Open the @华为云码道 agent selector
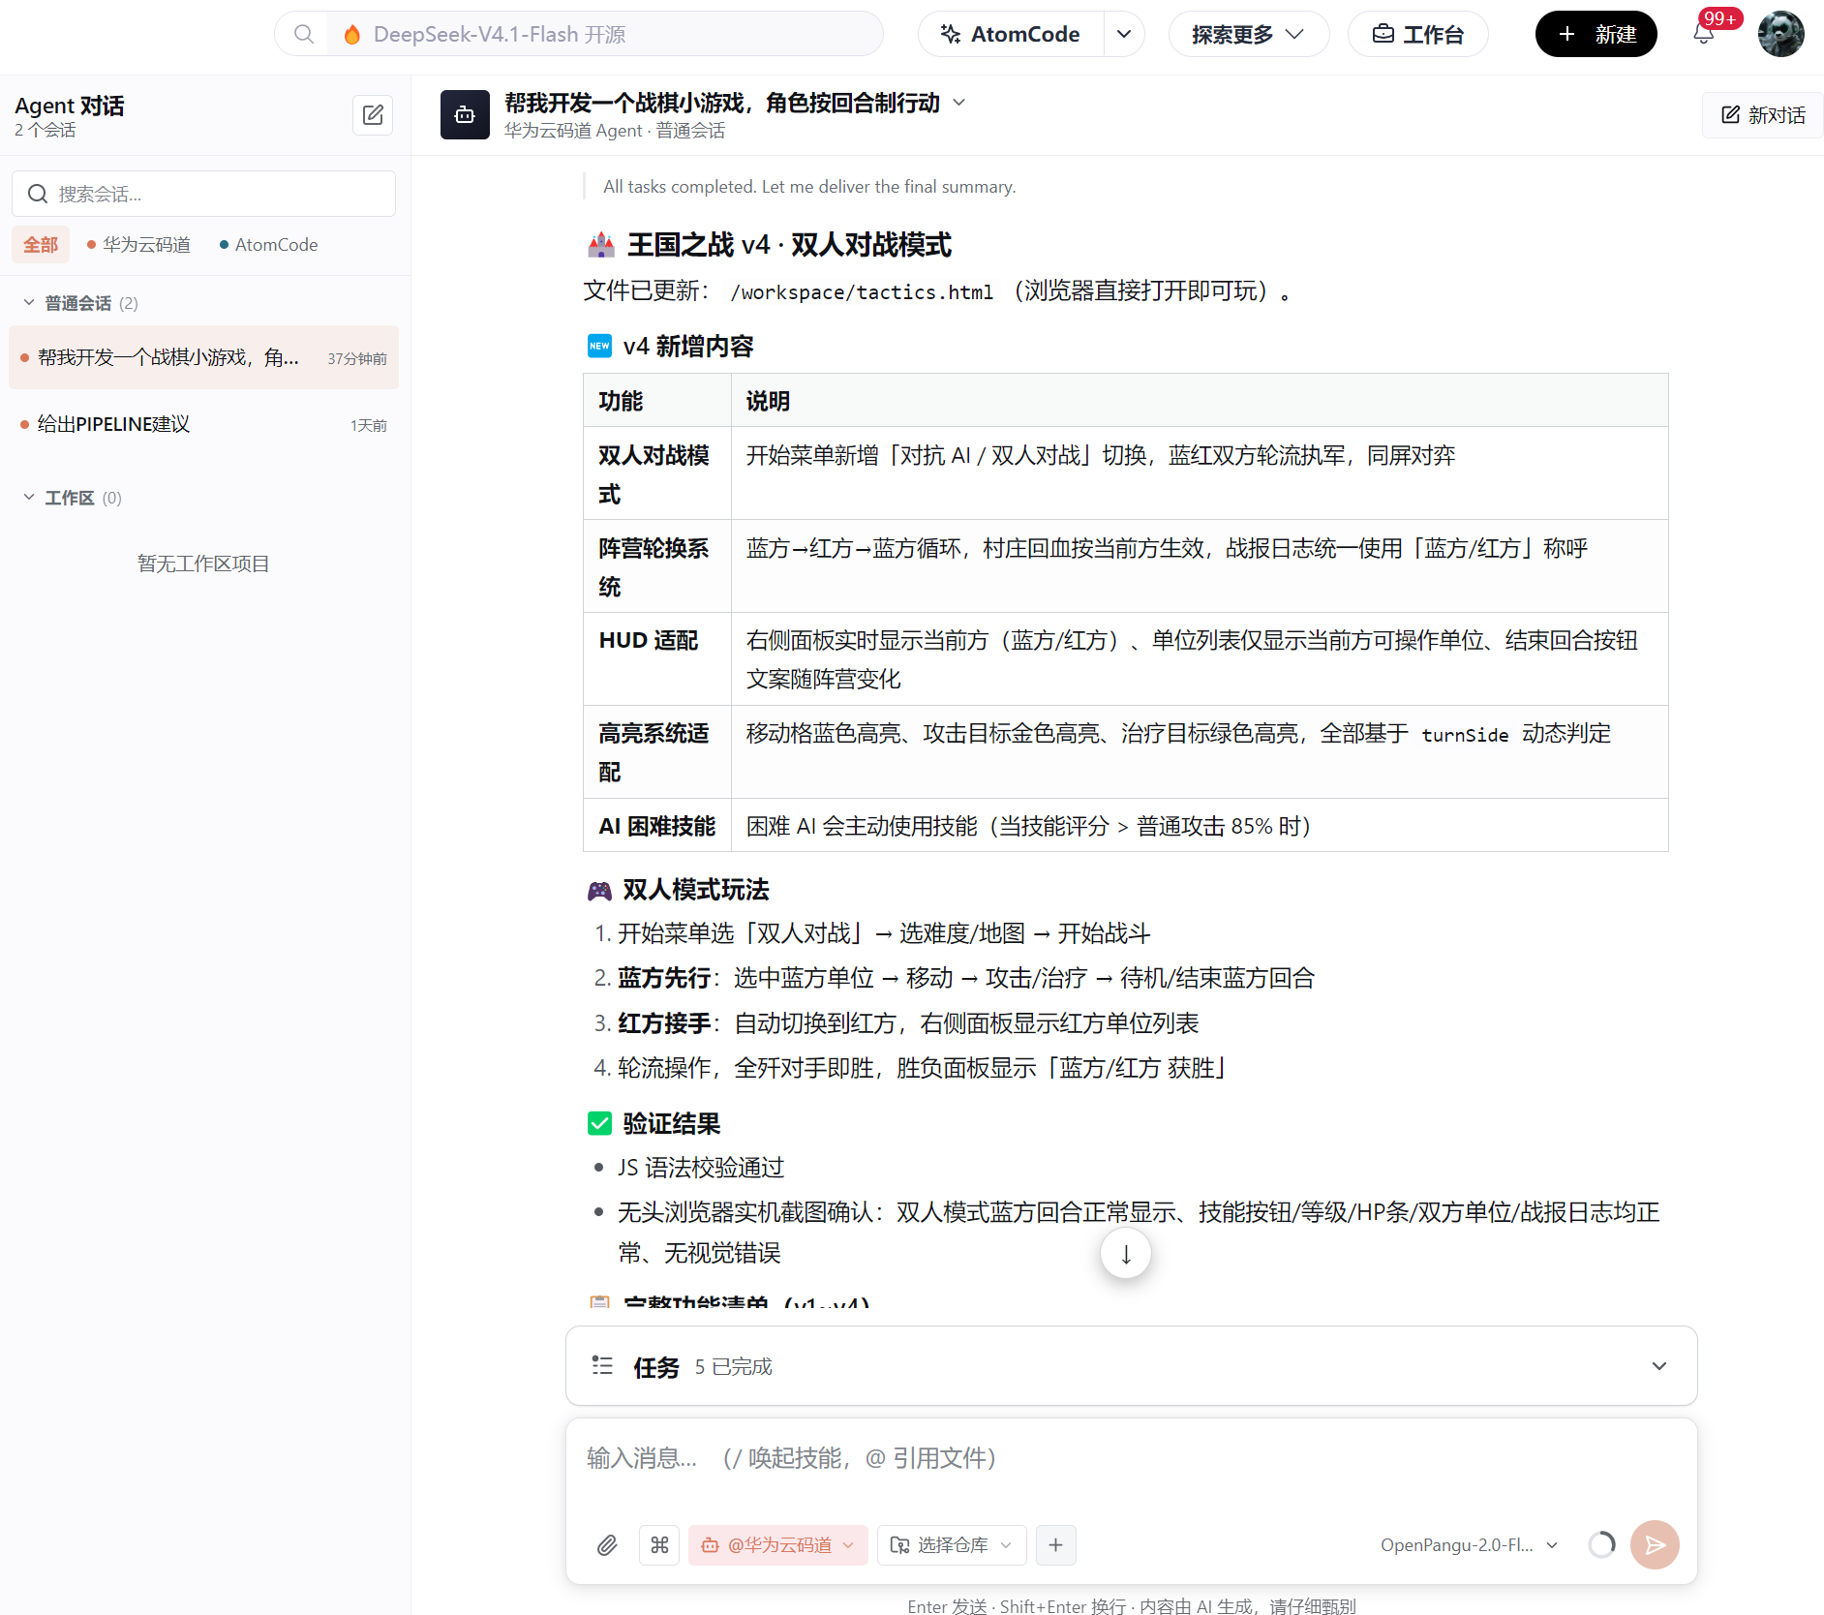 pyautogui.click(x=778, y=1544)
